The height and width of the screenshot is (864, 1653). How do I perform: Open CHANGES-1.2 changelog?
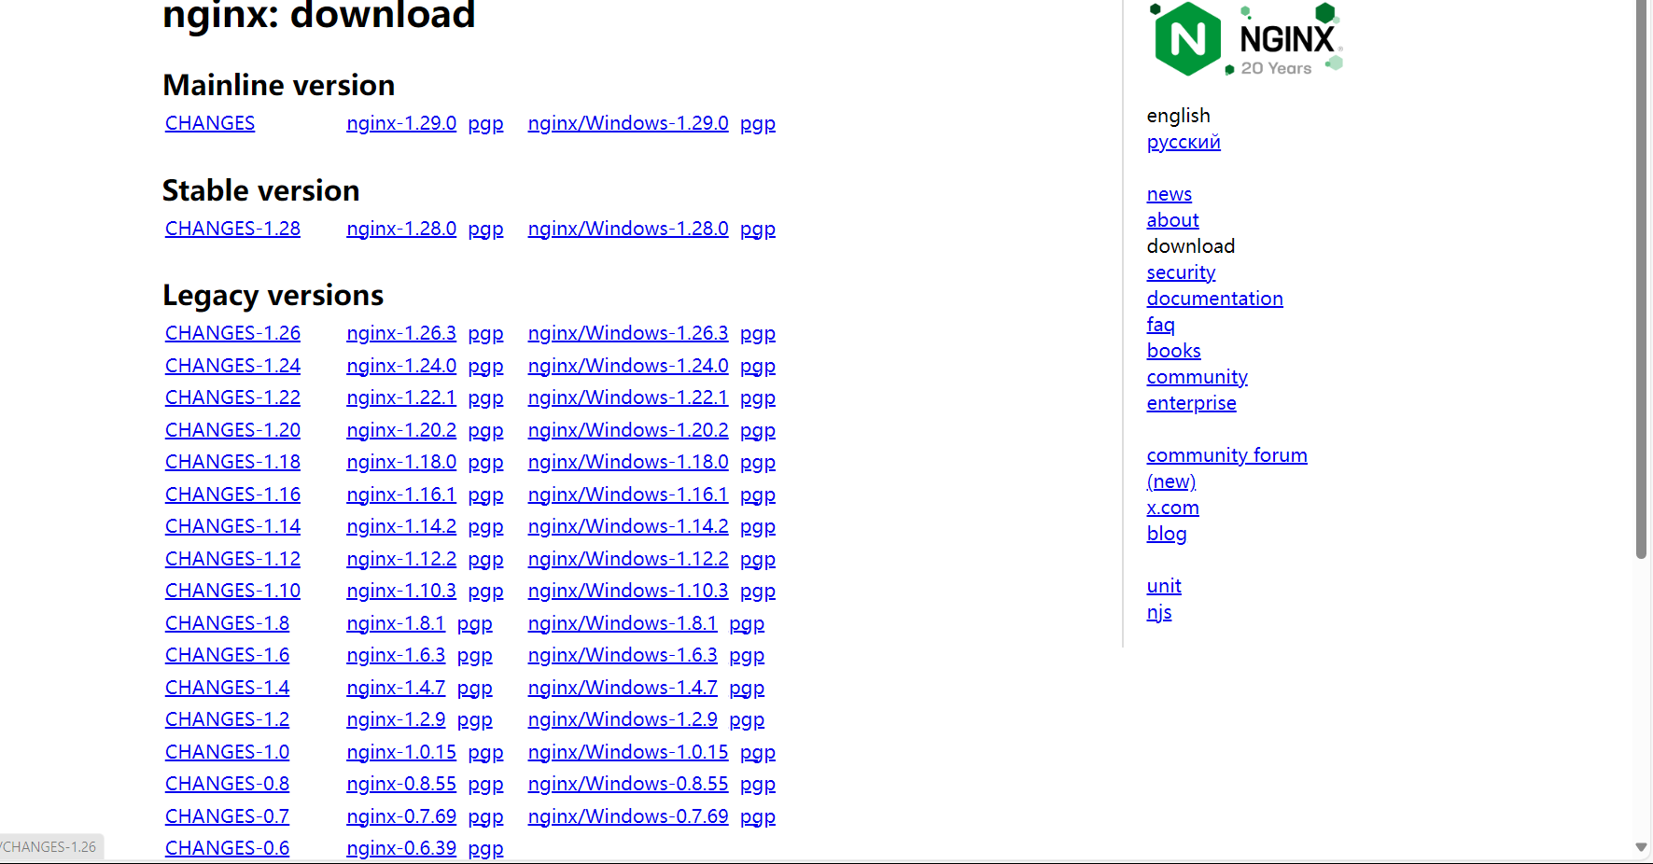[227, 719]
